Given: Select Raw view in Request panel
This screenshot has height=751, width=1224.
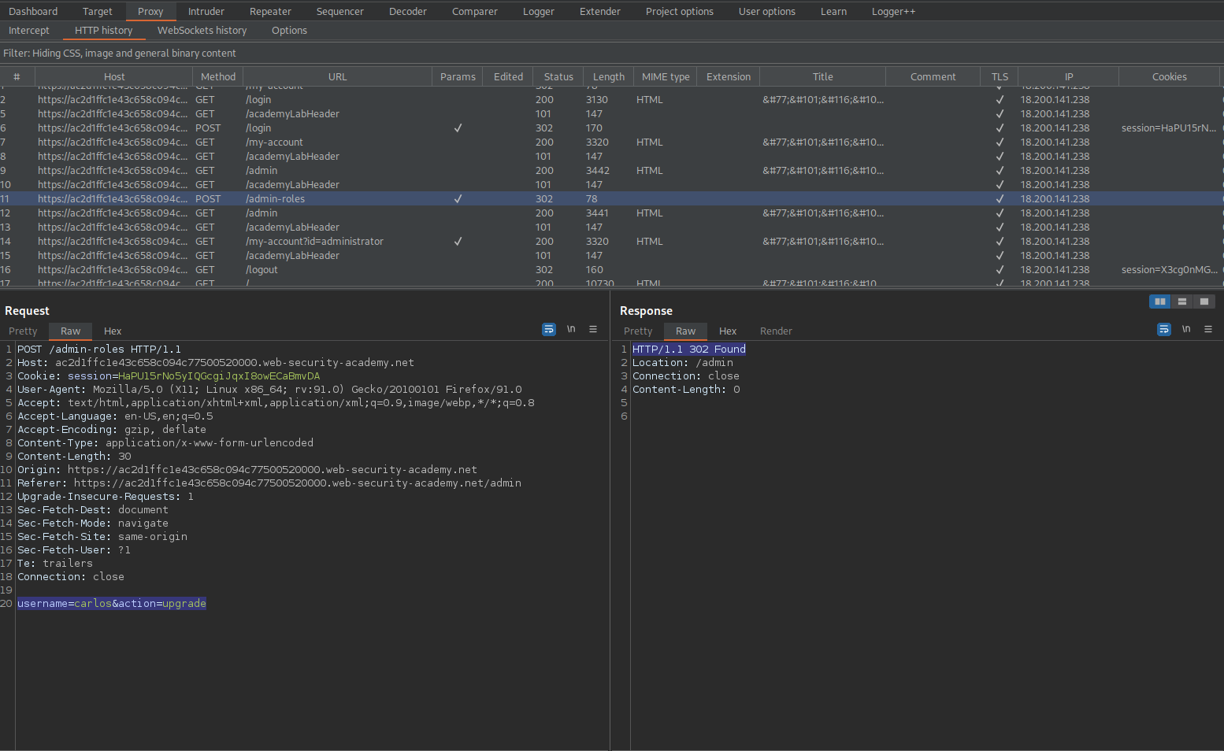Looking at the screenshot, I should coord(71,331).
